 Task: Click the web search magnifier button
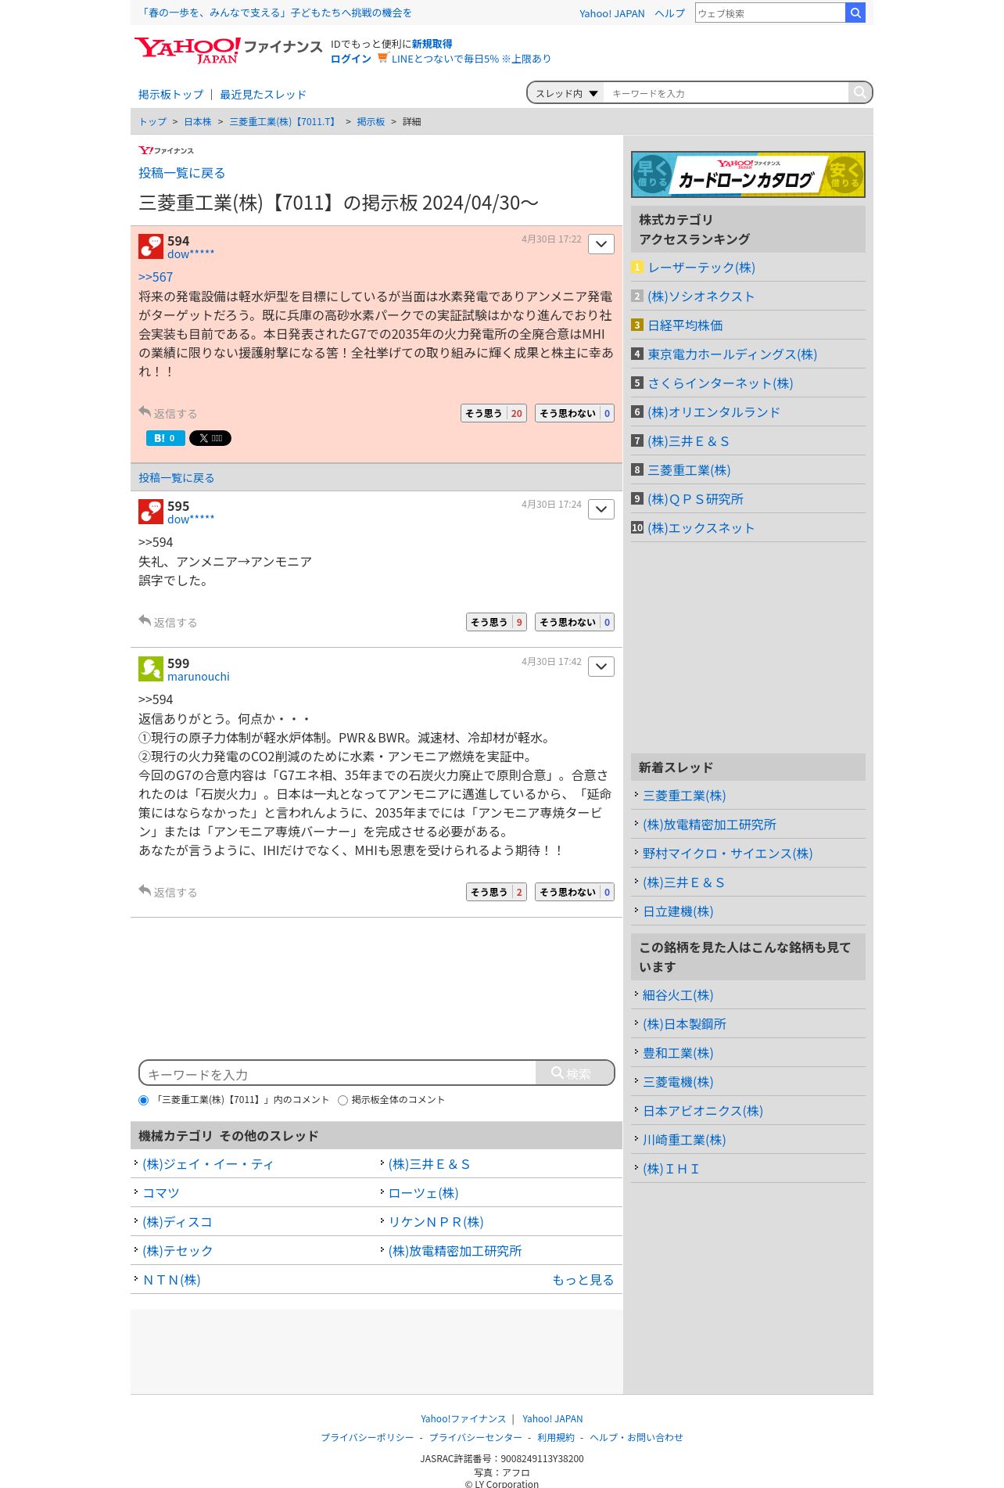(855, 13)
